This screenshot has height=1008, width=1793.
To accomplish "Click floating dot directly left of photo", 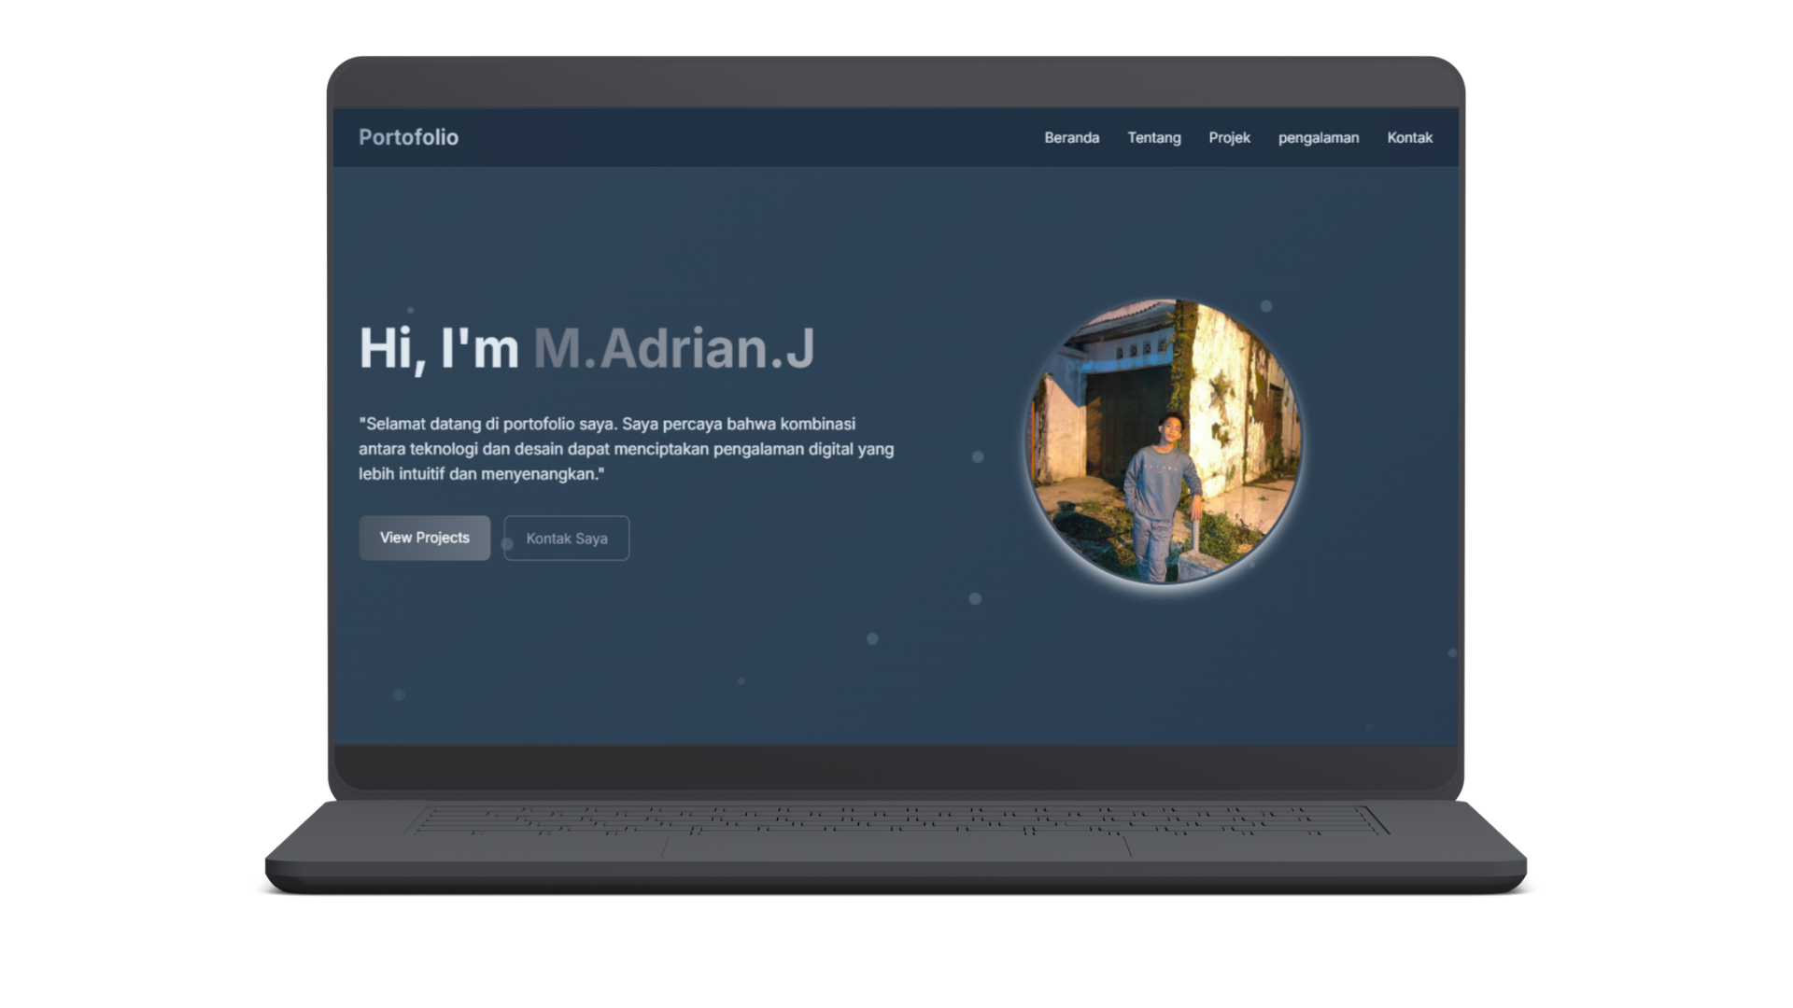I will point(978,457).
